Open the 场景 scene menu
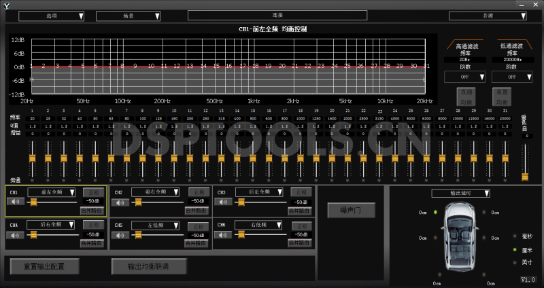The width and height of the screenshot is (544, 288). point(128,16)
